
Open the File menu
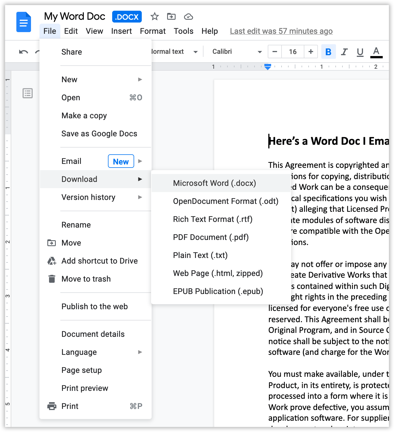point(50,31)
